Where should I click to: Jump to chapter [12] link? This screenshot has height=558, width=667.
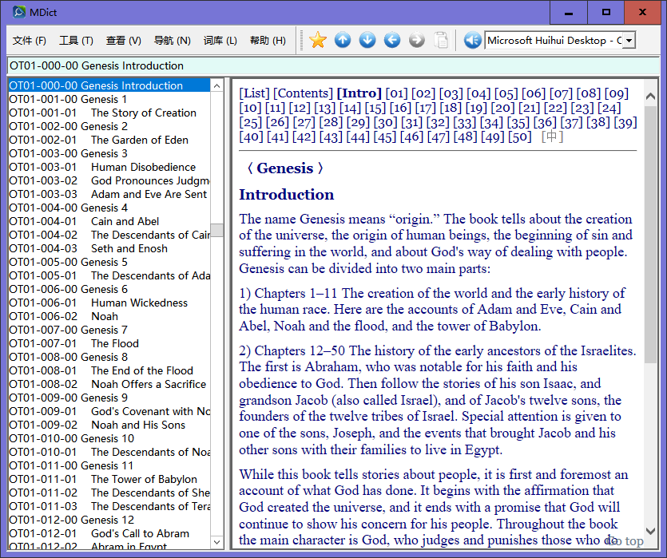pos(300,108)
